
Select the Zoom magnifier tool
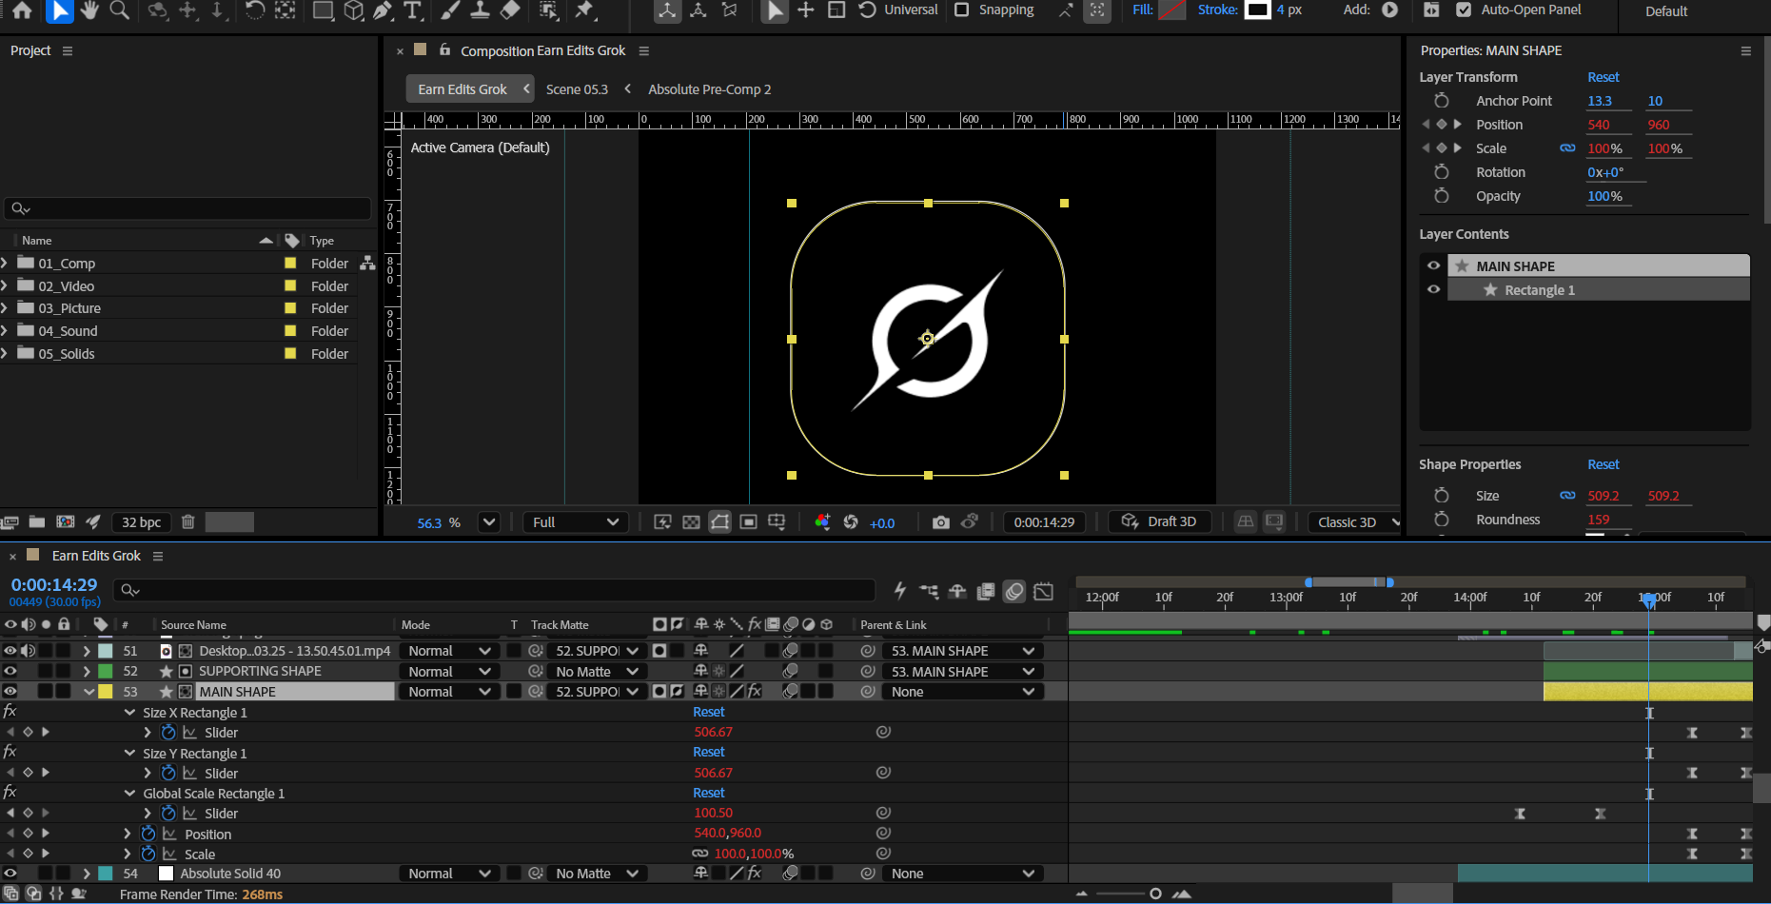click(119, 10)
